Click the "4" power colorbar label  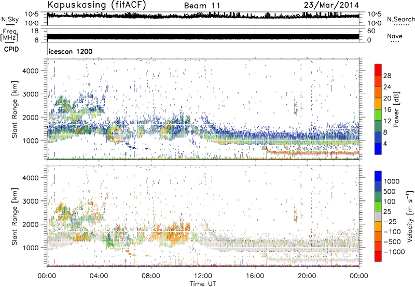click(x=385, y=144)
